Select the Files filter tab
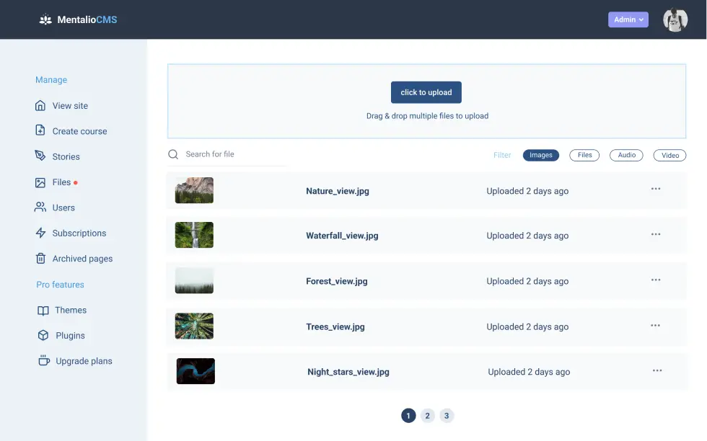 click(x=584, y=155)
